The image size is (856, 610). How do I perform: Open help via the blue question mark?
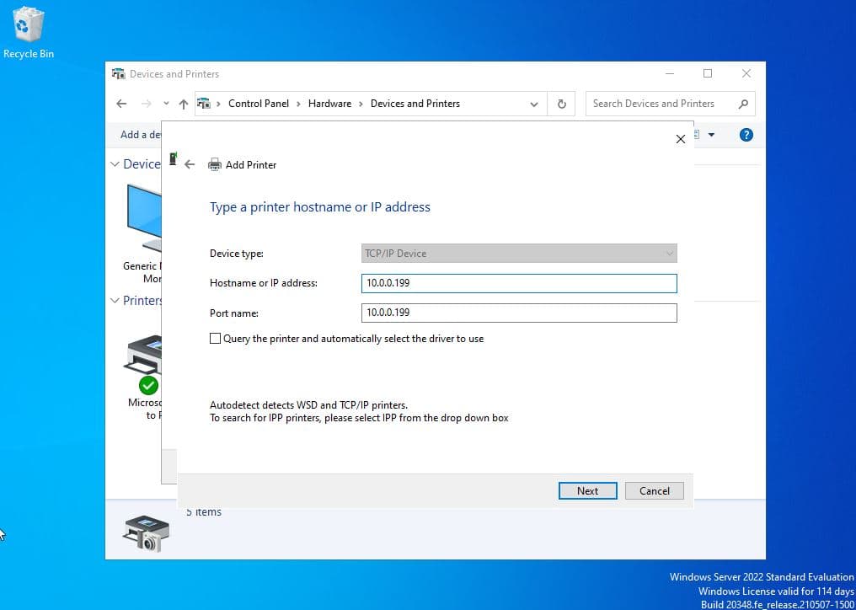coord(746,135)
